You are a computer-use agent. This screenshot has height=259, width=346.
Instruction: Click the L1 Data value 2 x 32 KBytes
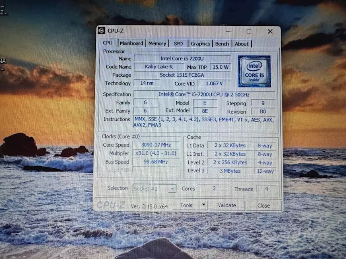coord(230,145)
